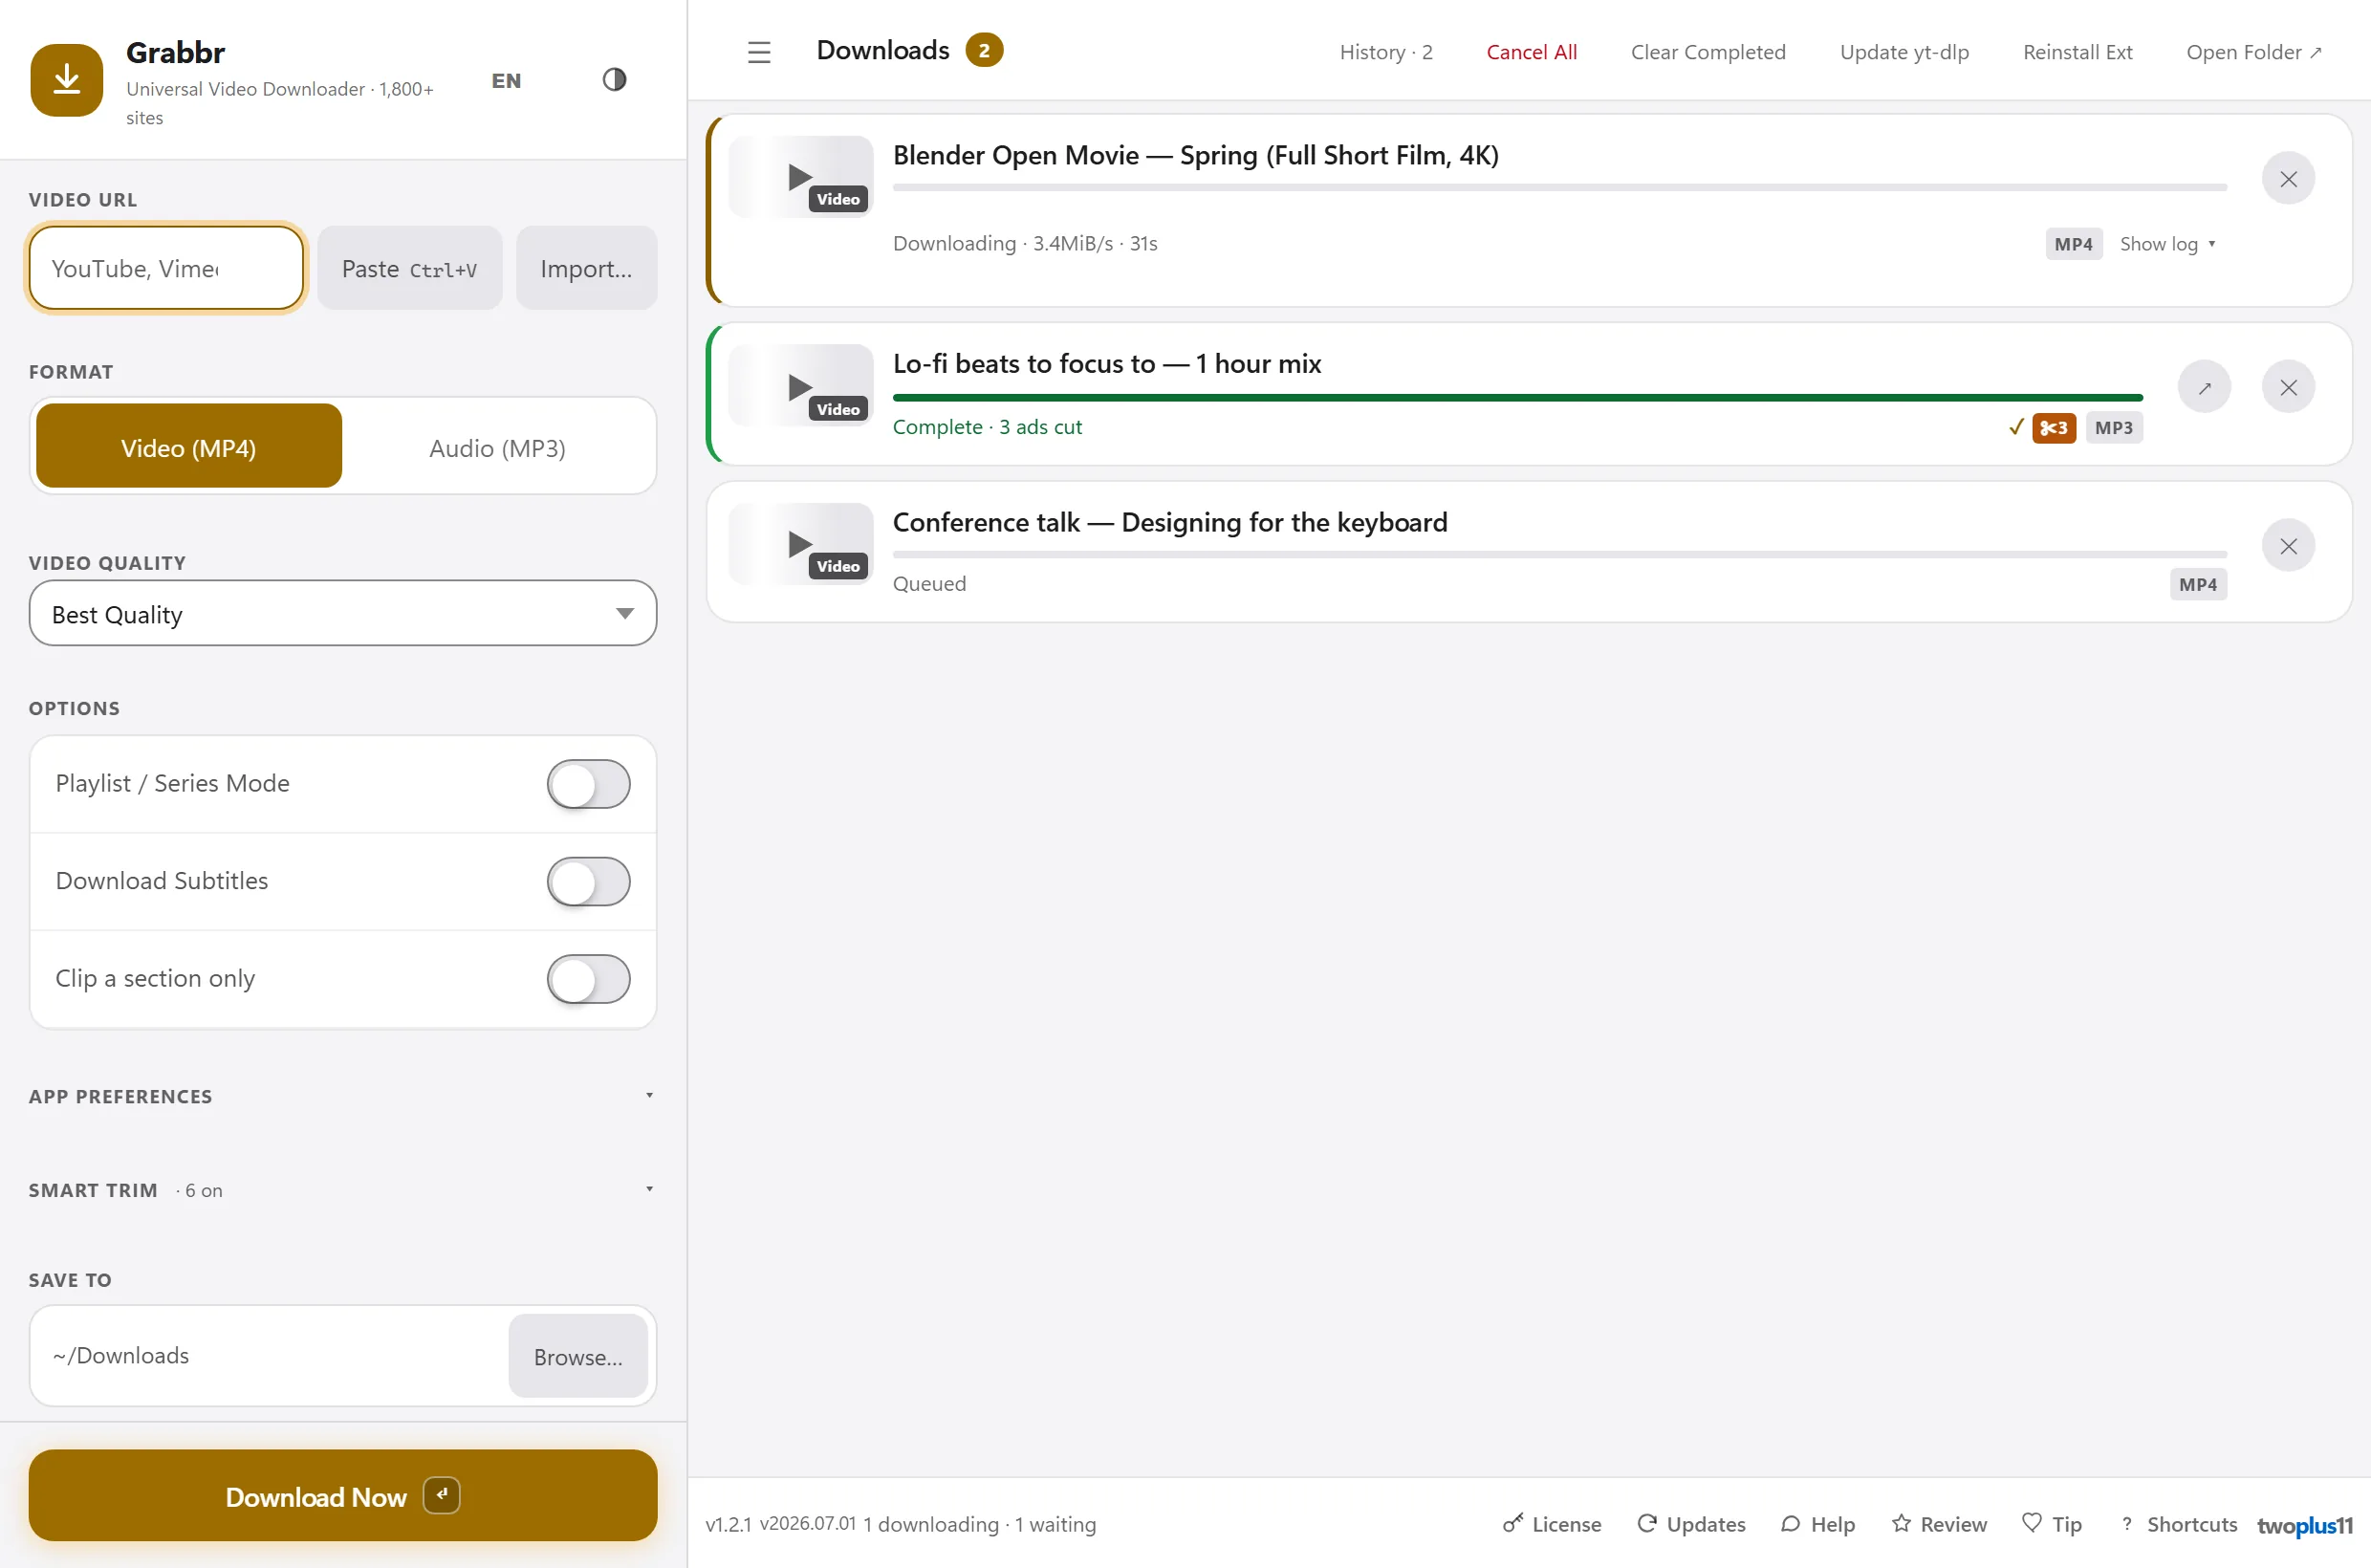Click Cancel All in the header
Image resolution: width=2371 pixels, height=1568 pixels.
1531,52
